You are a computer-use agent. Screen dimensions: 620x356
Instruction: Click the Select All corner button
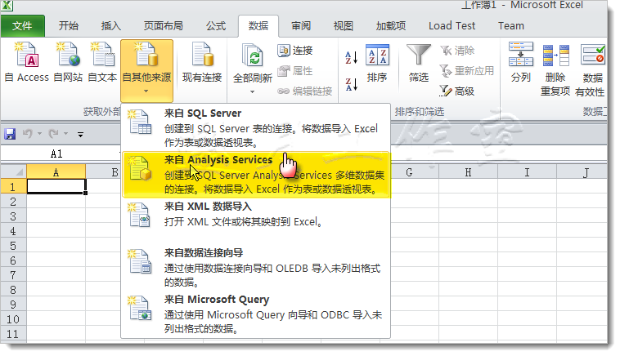(x=13, y=172)
